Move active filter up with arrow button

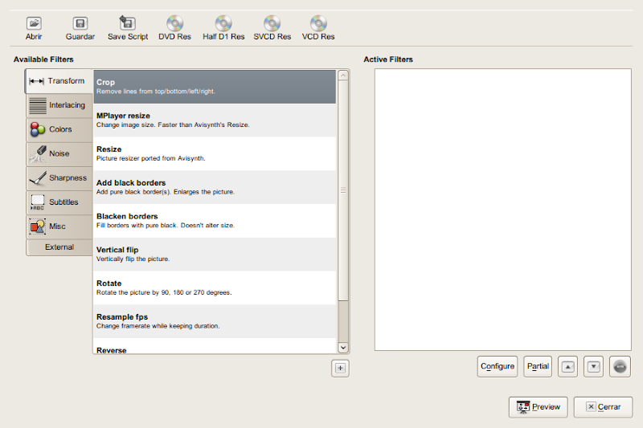[x=568, y=366]
